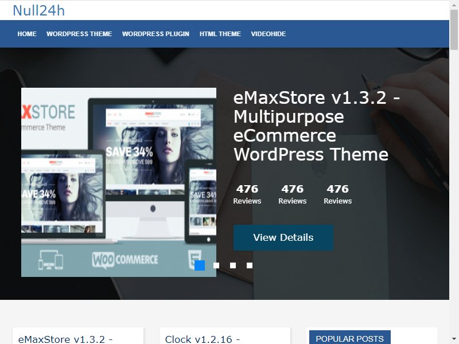Click the vertical scrollbar thumb
Viewport: 459px width, 344px height.
point(454,30)
